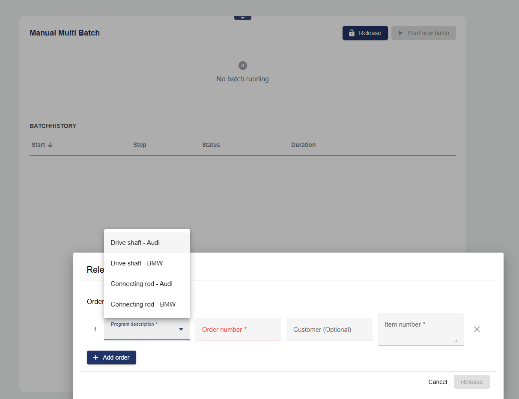Toggle the Program description dropdown arrow
Viewport: 519px width, 399px height.
coord(181,329)
